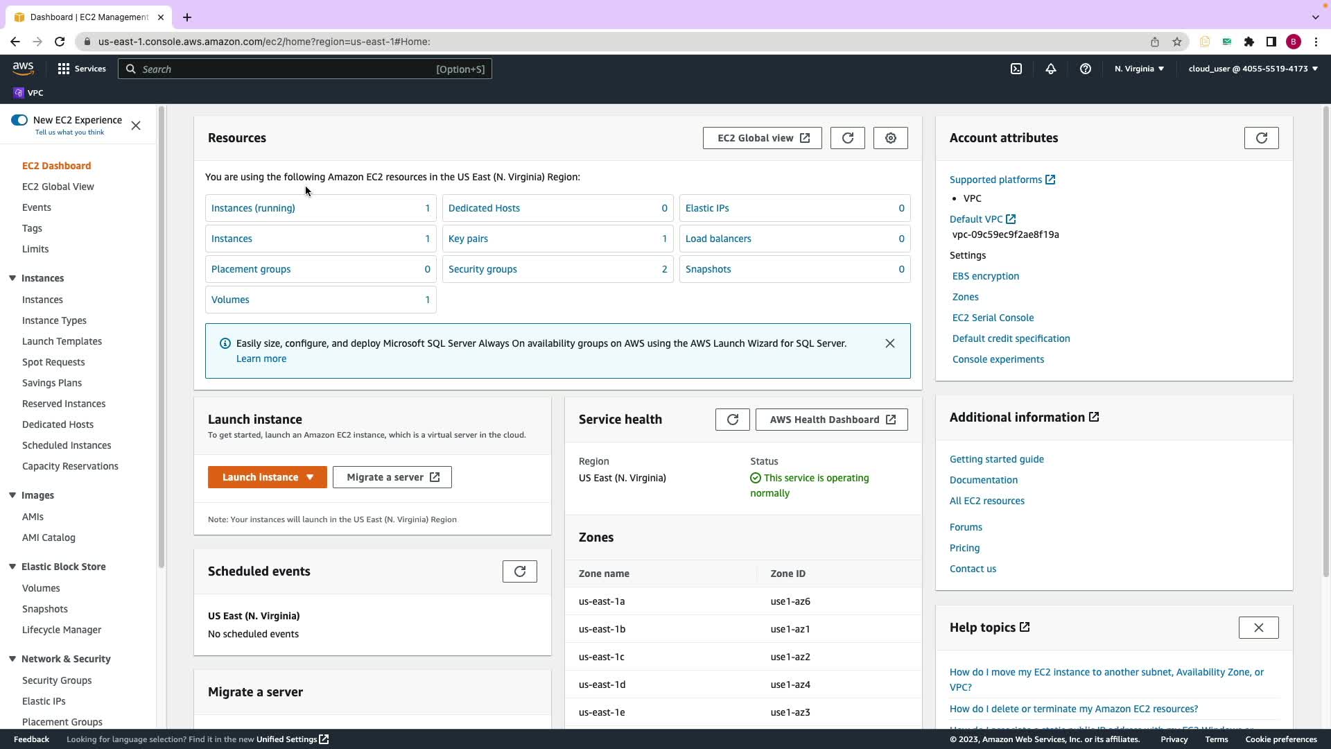1331x749 pixels.
Task: Open the N. Virginia region dropdown
Action: [1139, 69]
